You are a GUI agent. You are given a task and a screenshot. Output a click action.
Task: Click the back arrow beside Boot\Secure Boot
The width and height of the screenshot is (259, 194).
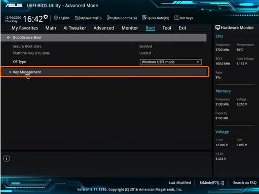coord(9,38)
